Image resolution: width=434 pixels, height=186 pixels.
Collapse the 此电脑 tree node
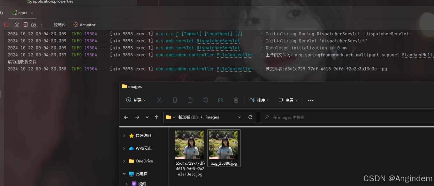point(124,174)
